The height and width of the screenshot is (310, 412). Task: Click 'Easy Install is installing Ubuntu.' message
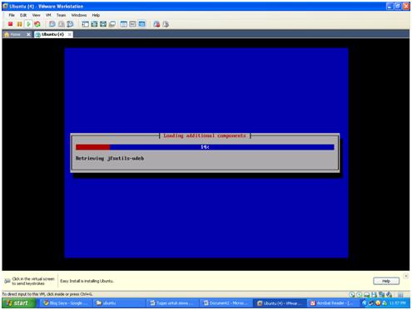[x=87, y=281]
